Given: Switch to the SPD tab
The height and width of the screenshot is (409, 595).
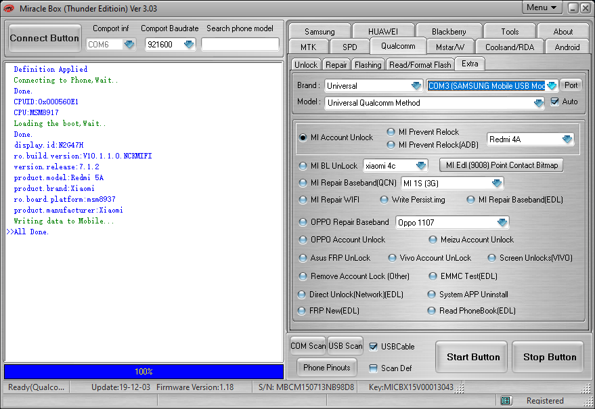Looking at the screenshot, I should pyautogui.click(x=349, y=47).
